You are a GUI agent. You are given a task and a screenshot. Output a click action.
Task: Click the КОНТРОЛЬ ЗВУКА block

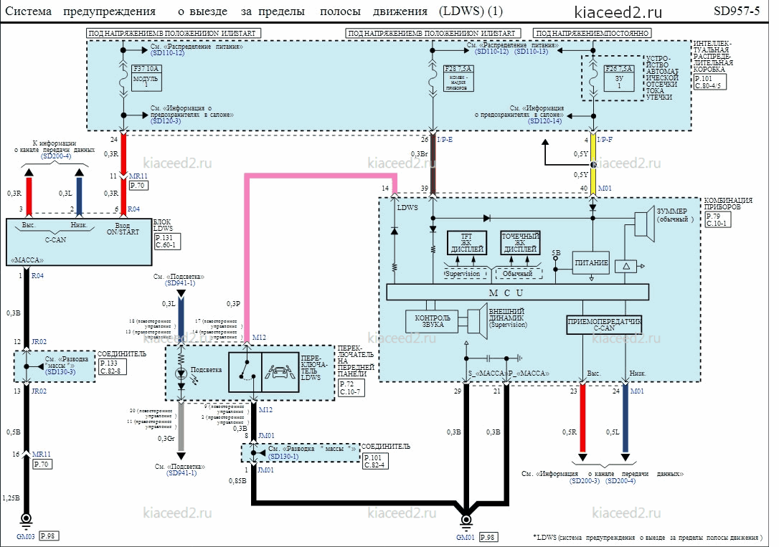click(x=433, y=321)
